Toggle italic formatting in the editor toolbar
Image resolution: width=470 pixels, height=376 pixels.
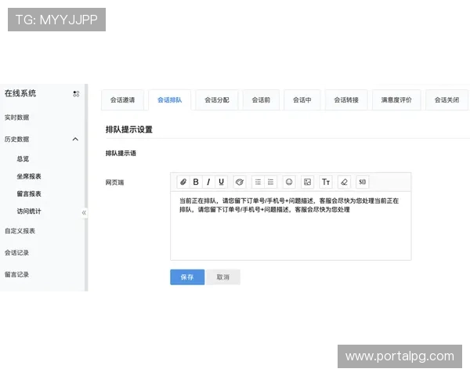[208, 182]
